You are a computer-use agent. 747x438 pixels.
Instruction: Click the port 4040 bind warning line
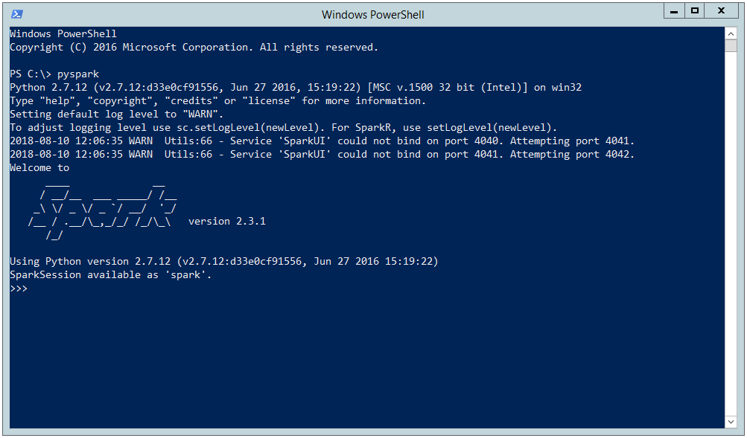click(322, 141)
